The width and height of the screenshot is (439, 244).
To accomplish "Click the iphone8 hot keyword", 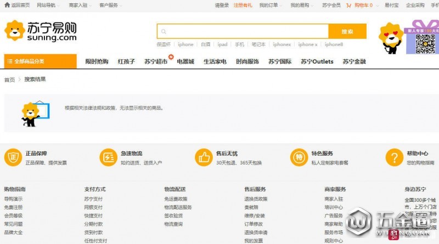I will [x=334, y=44].
